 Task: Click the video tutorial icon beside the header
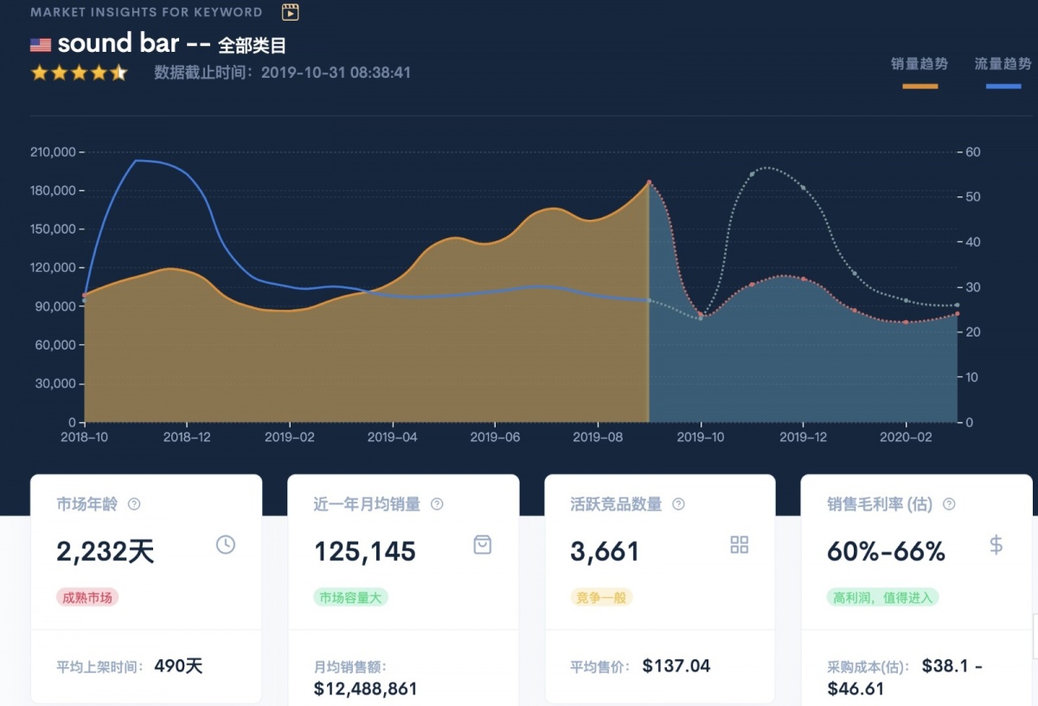tap(291, 12)
